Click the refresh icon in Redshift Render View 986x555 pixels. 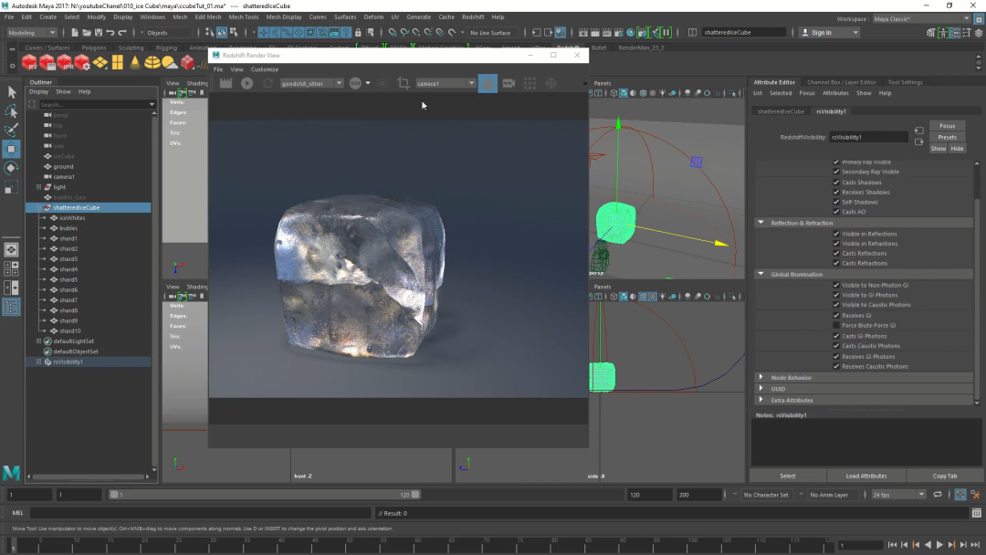(267, 83)
